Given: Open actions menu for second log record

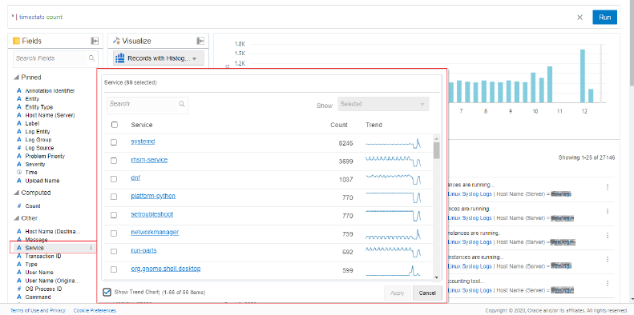Looking at the screenshot, I should [608, 211].
